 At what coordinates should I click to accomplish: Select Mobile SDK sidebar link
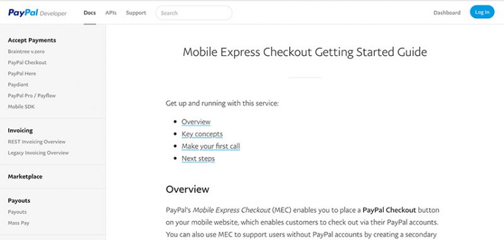[x=21, y=107]
